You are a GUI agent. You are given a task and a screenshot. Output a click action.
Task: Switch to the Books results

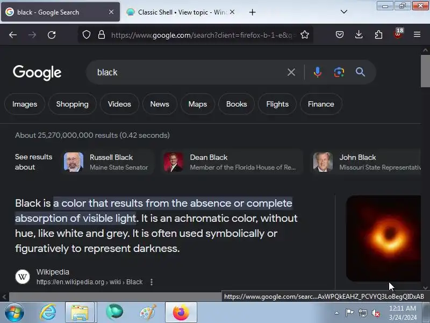(x=236, y=104)
